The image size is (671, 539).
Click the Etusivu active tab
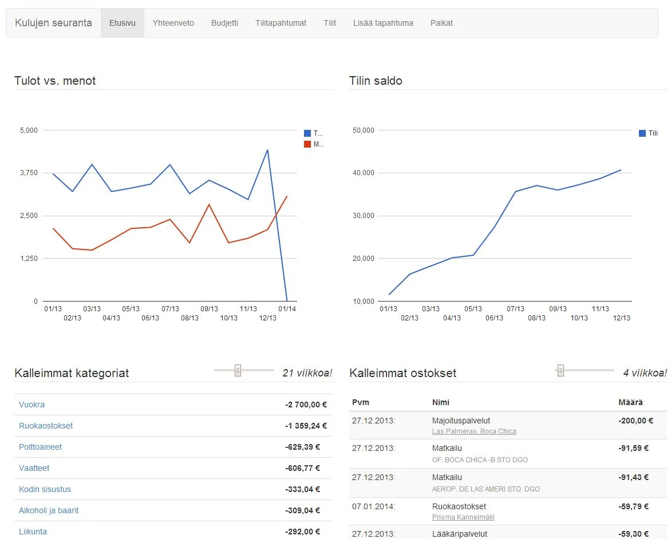point(123,23)
